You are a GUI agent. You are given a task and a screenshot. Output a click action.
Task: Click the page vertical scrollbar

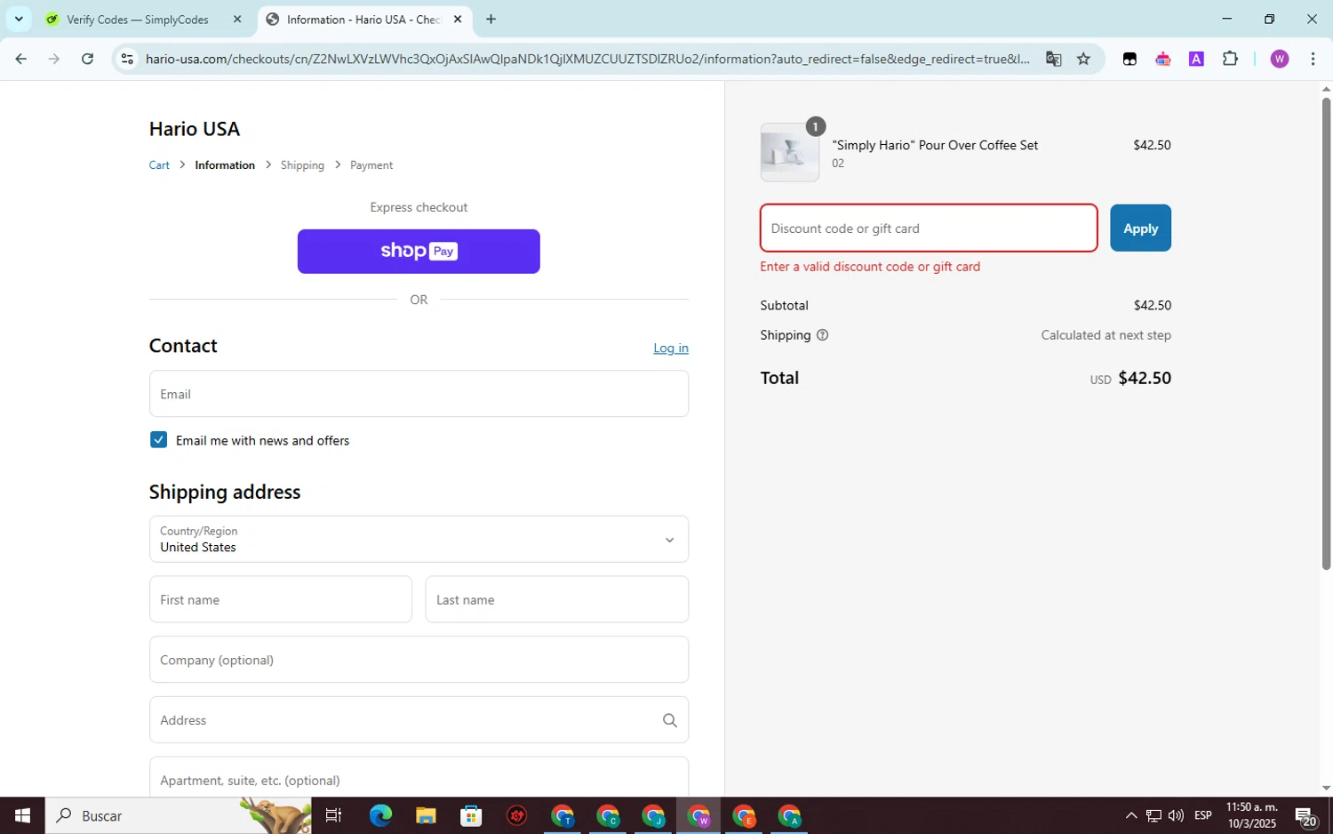1326,333
